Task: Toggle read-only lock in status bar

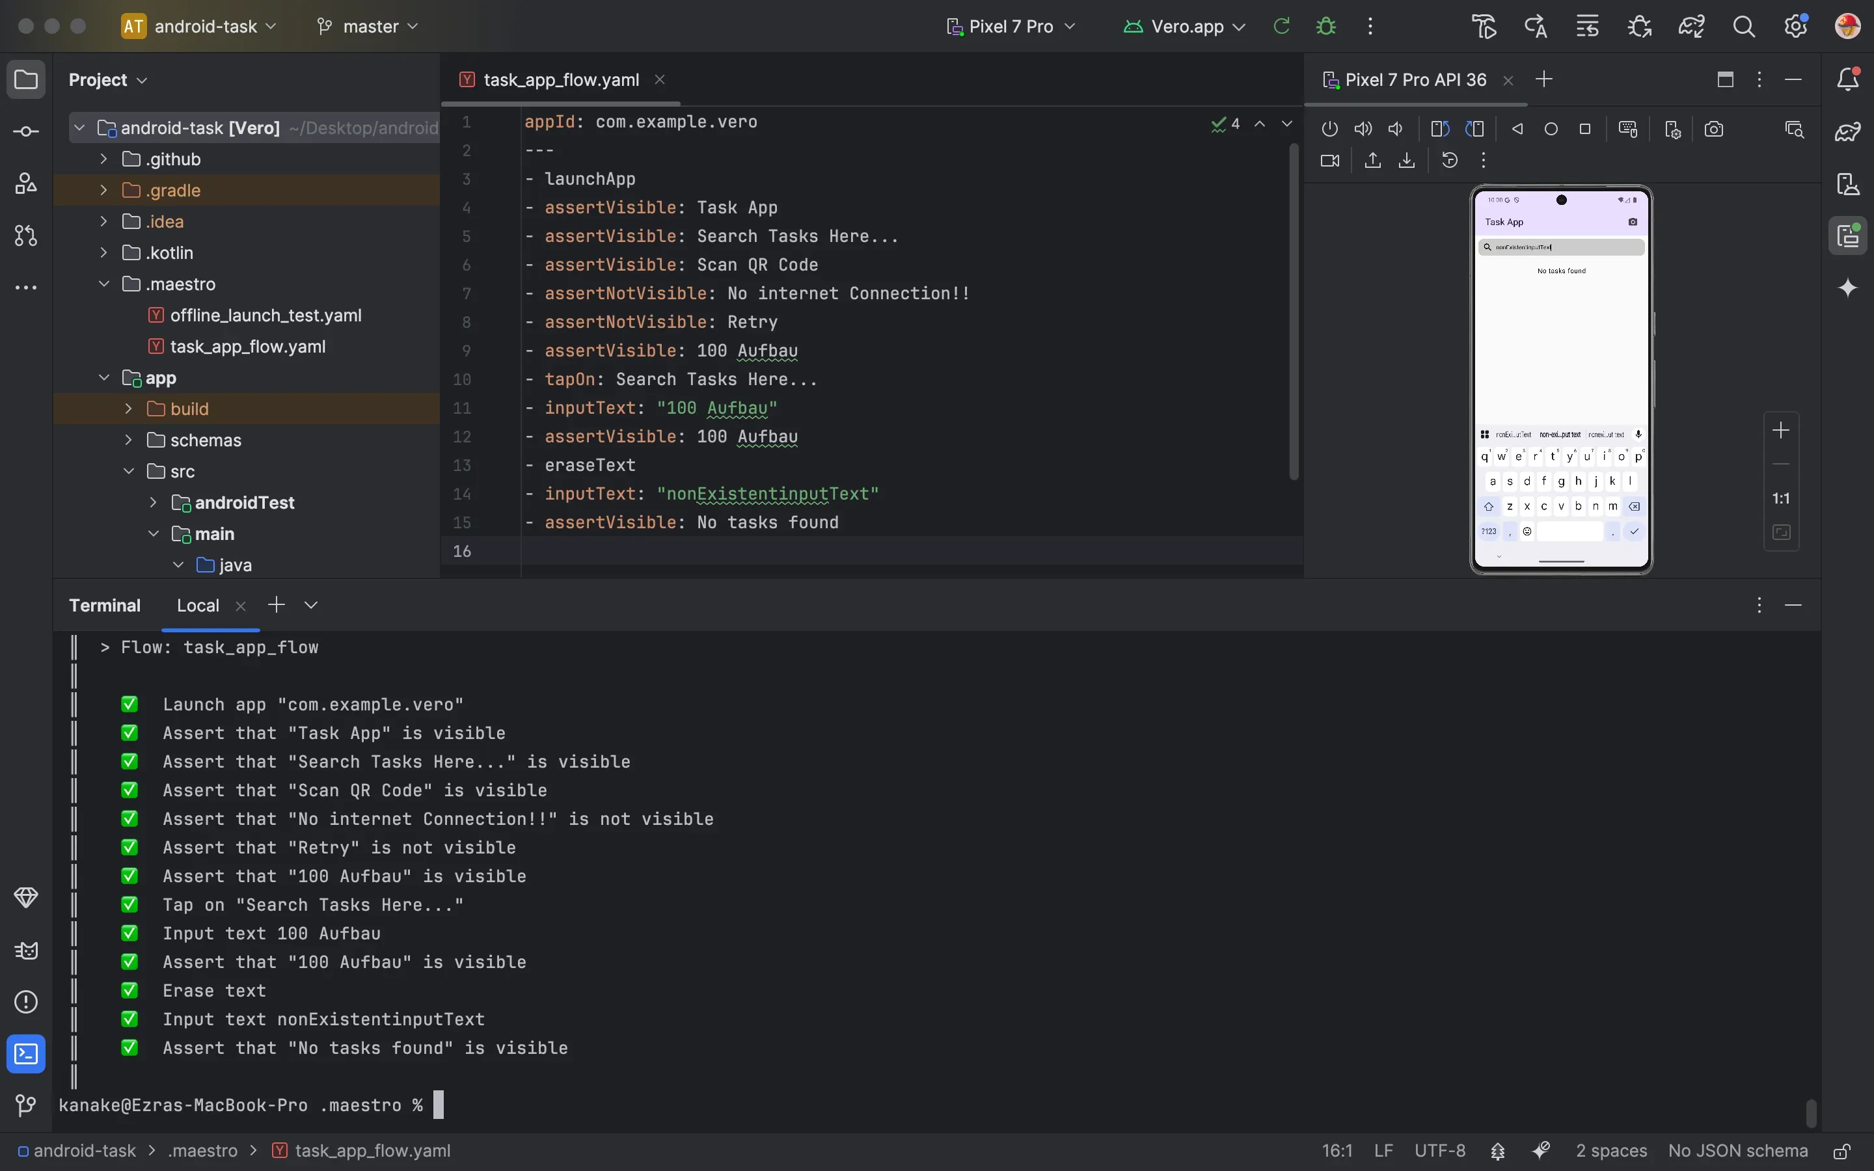Action: (1842, 1151)
